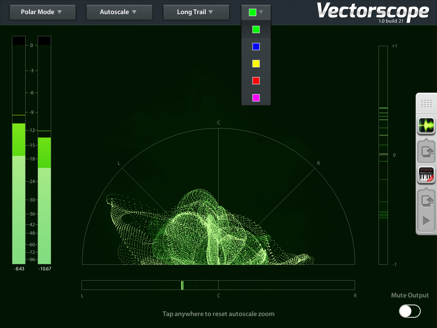Click the L-C-R balance meter bar

(218, 285)
